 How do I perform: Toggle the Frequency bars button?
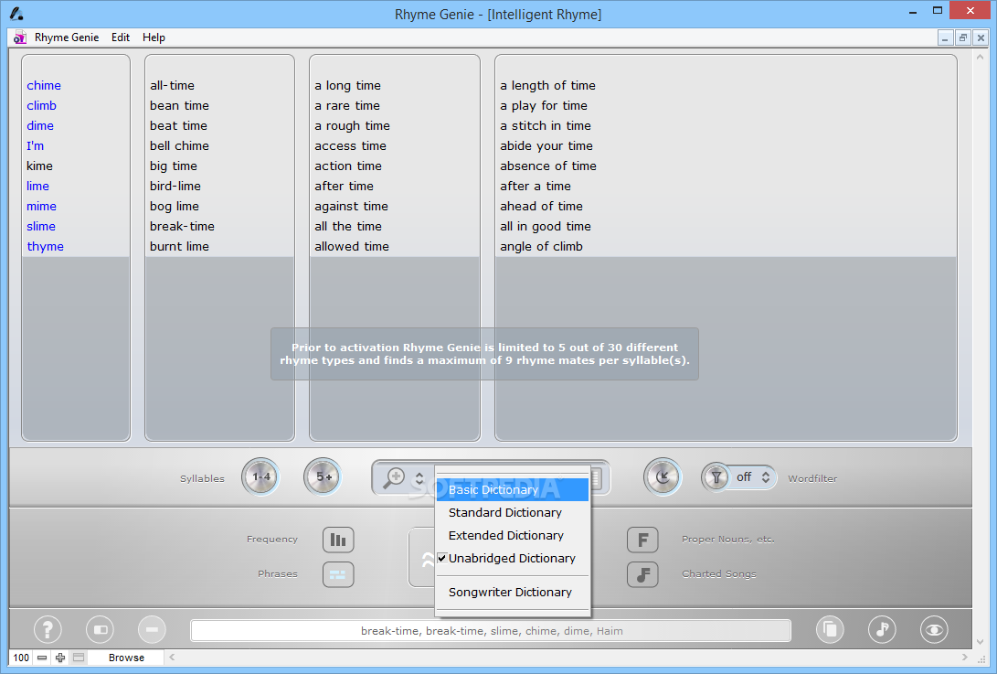click(338, 540)
